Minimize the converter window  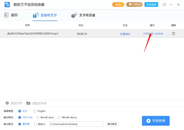[171, 5]
